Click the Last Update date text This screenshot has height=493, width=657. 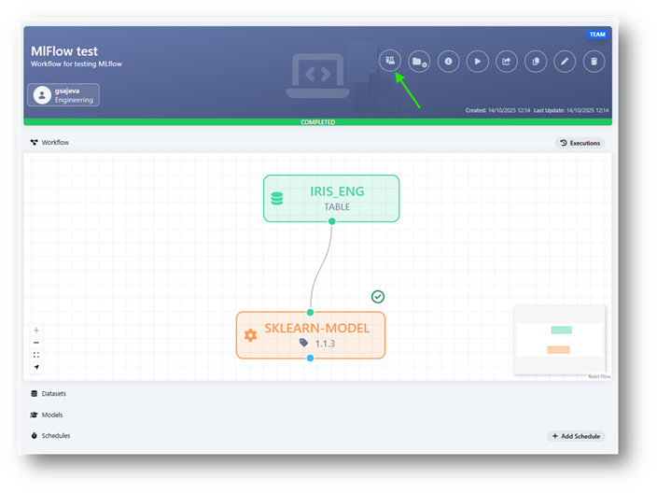click(571, 110)
